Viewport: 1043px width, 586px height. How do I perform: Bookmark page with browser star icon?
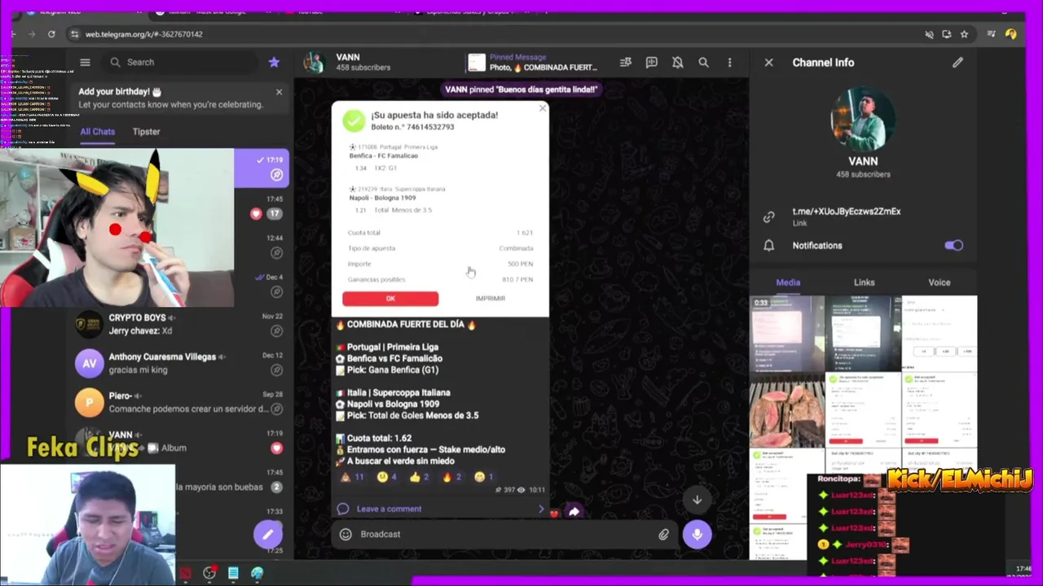(964, 34)
